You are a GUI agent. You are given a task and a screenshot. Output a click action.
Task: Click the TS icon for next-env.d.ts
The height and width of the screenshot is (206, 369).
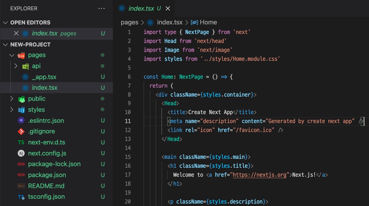pos(21,142)
